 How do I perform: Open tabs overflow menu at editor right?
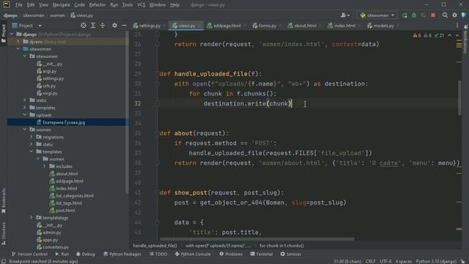457,26
